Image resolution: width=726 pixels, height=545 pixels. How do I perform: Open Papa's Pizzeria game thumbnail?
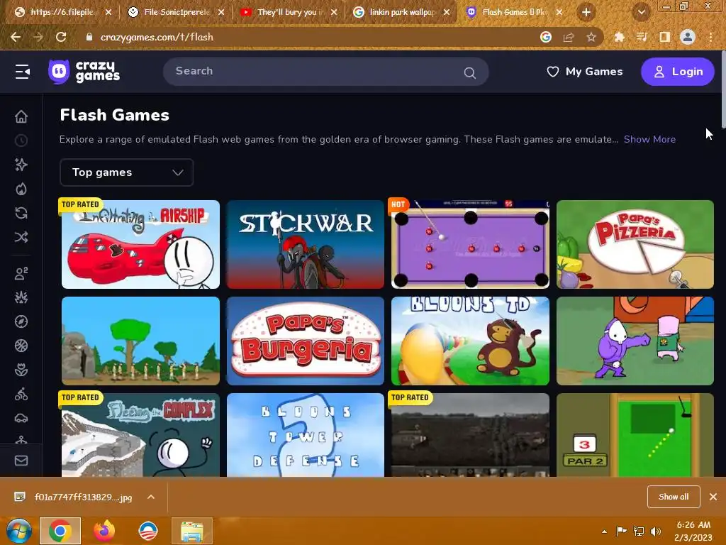(x=635, y=244)
